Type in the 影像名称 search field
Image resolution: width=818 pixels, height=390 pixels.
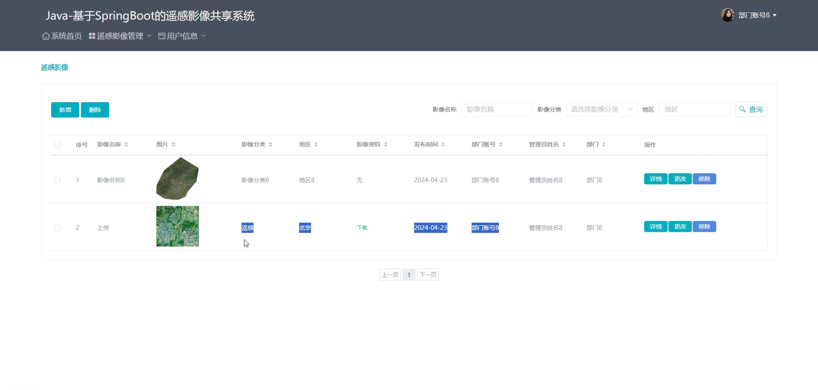click(x=496, y=109)
